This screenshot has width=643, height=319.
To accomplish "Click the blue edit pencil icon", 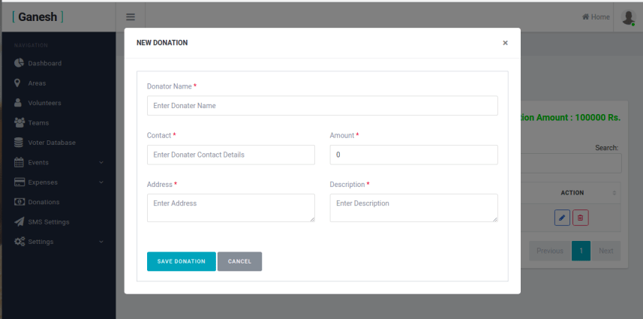I will (562, 218).
